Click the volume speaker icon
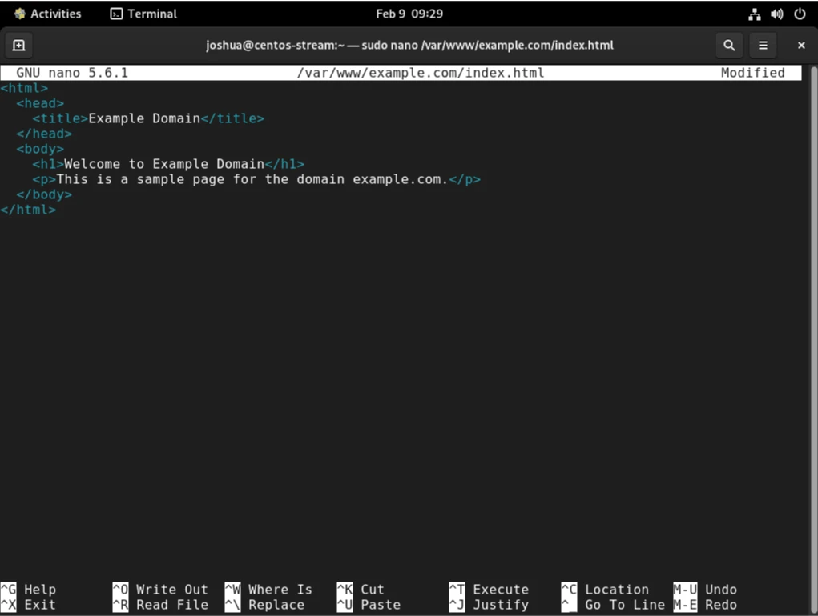 tap(777, 14)
